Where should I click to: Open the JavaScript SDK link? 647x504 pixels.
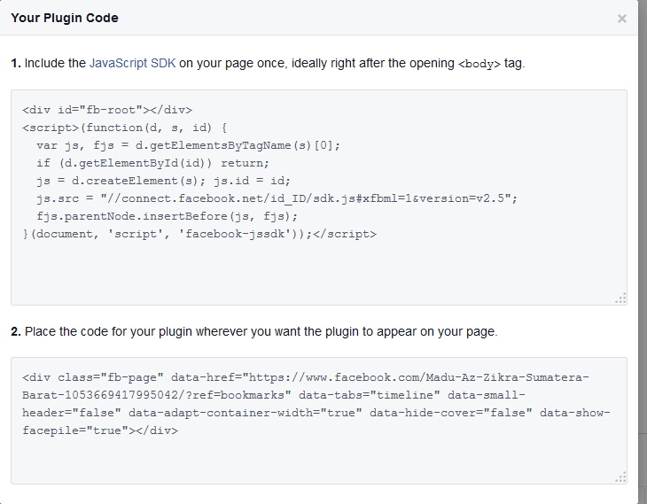pos(132,63)
